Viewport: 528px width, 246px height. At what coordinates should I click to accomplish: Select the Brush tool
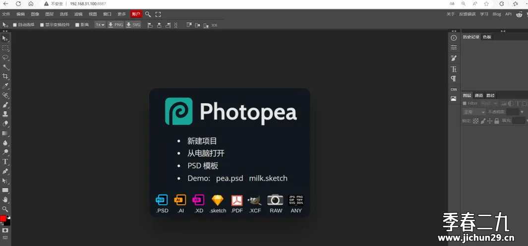pos(5,105)
